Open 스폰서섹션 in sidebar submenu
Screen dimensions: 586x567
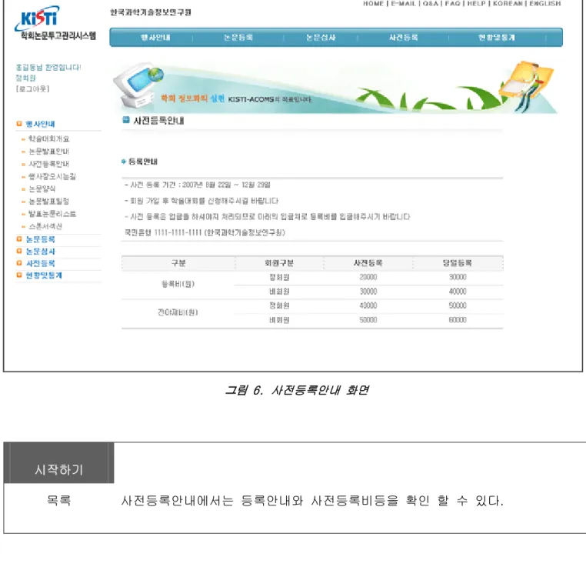coord(45,226)
